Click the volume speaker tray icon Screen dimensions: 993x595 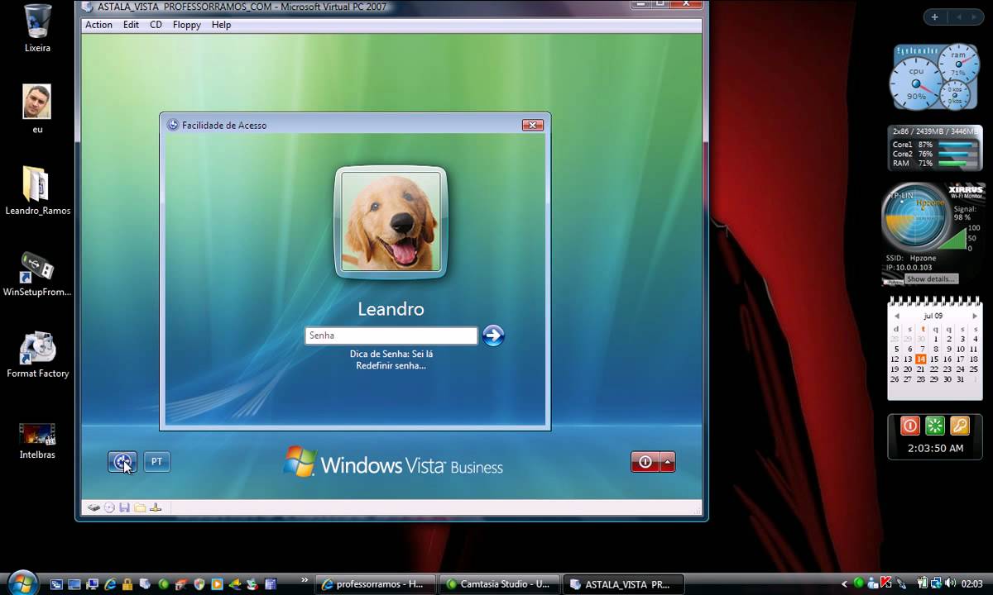(950, 583)
